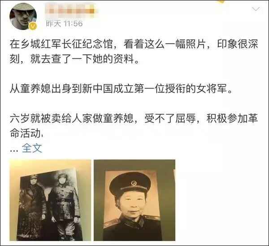Click the cap emblem in the portrait photo
The height and width of the screenshot is (246, 269).
coord(134,183)
